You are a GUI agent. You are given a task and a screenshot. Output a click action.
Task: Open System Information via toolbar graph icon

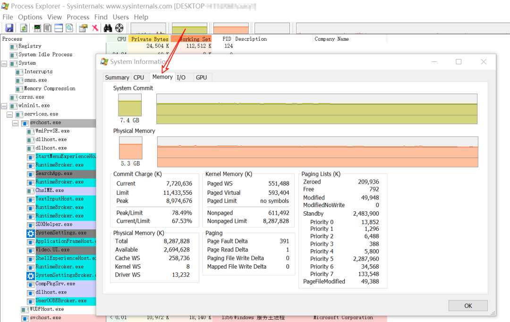click(37, 28)
